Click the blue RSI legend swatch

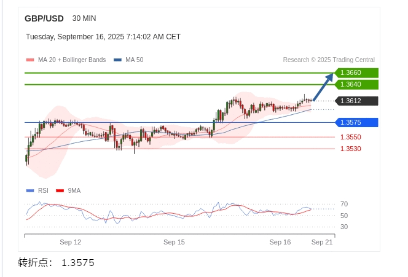[30, 190]
